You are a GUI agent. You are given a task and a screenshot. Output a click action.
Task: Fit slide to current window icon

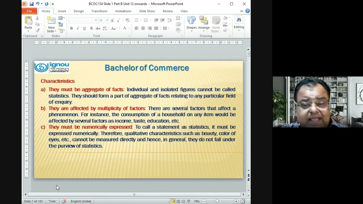tap(243, 201)
